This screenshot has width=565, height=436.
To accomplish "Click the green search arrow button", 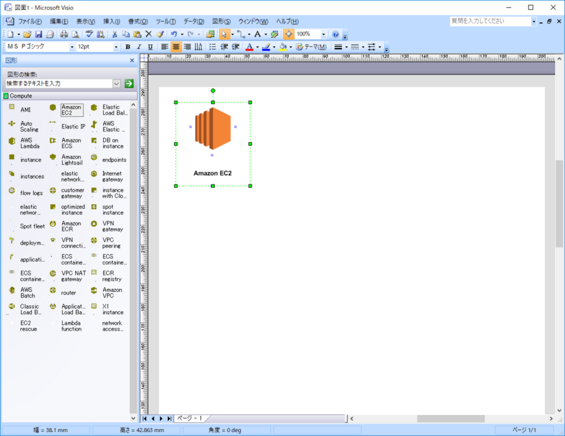I will 129,83.
